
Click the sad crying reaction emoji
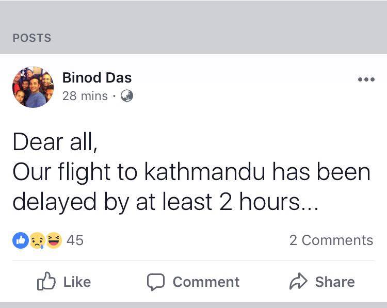(36, 240)
